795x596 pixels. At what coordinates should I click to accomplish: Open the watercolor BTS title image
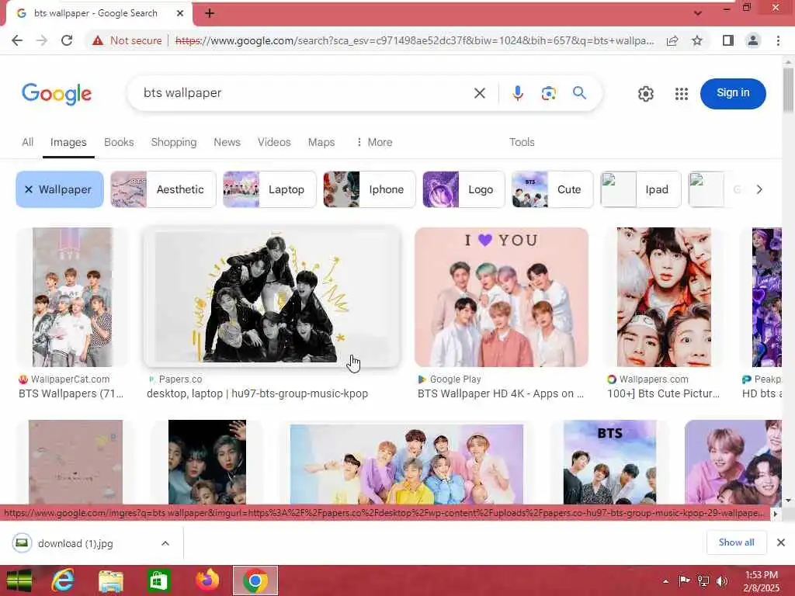pos(609,462)
